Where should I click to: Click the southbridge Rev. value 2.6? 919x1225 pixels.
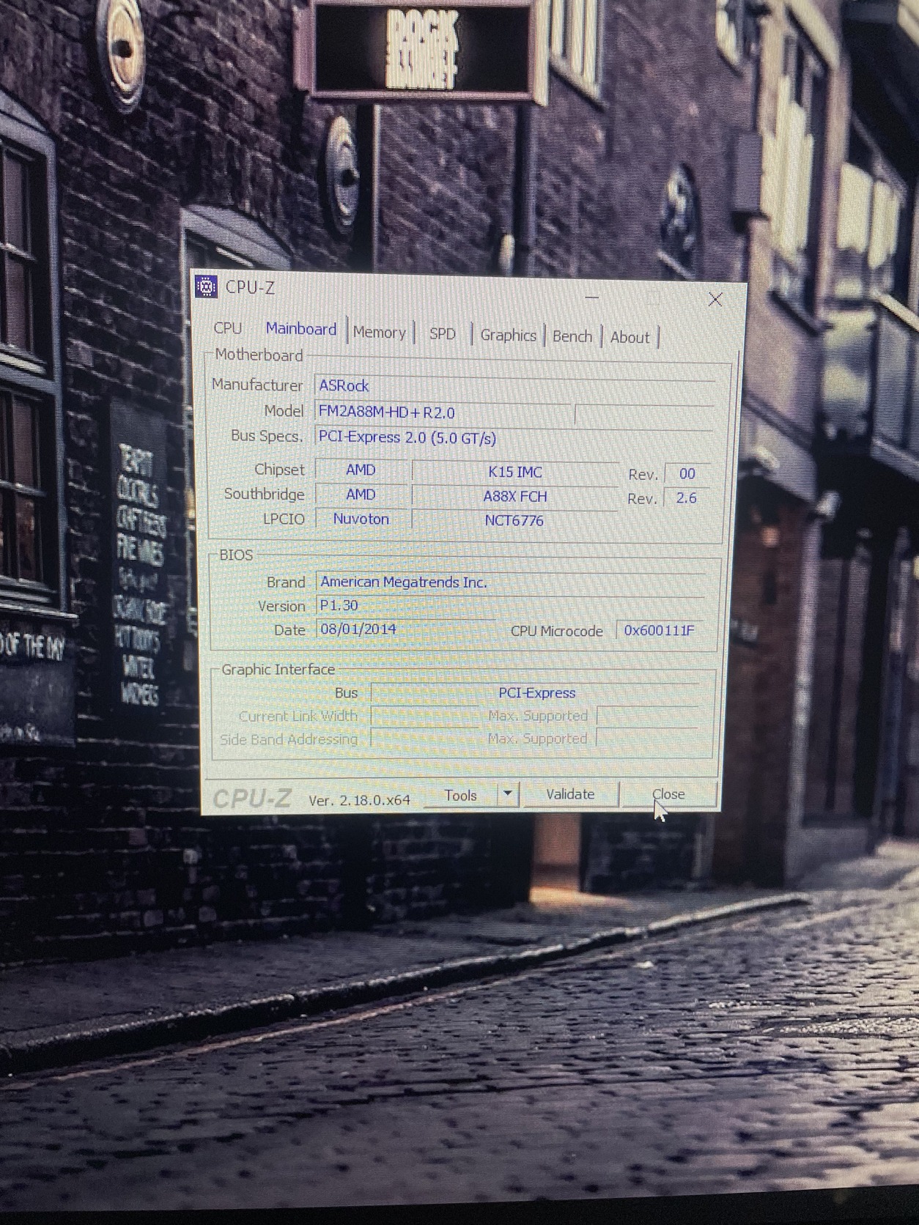coord(686,498)
